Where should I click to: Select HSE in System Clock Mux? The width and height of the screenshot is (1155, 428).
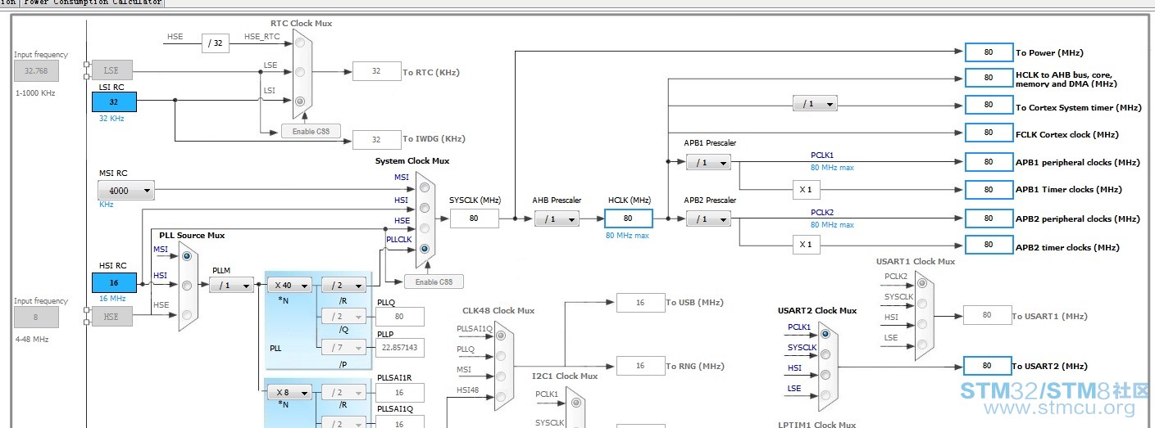click(424, 228)
